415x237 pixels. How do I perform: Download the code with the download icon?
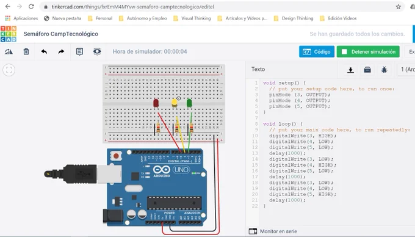(x=351, y=70)
